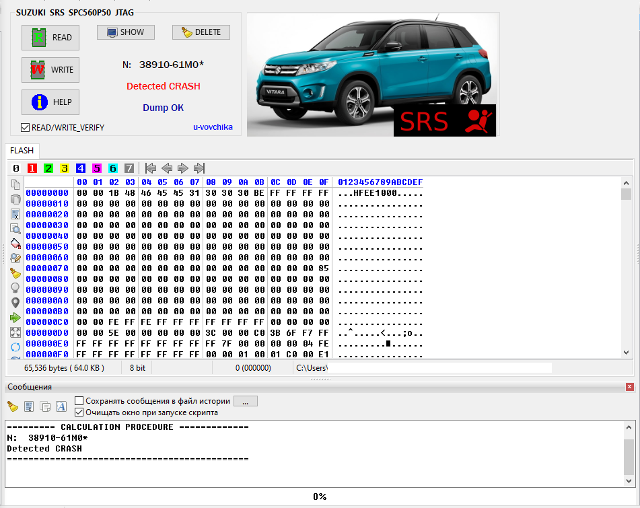Click hex viewer scrollbar up arrow
Image resolution: width=640 pixels, height=508 pixels.
point(626,183)
